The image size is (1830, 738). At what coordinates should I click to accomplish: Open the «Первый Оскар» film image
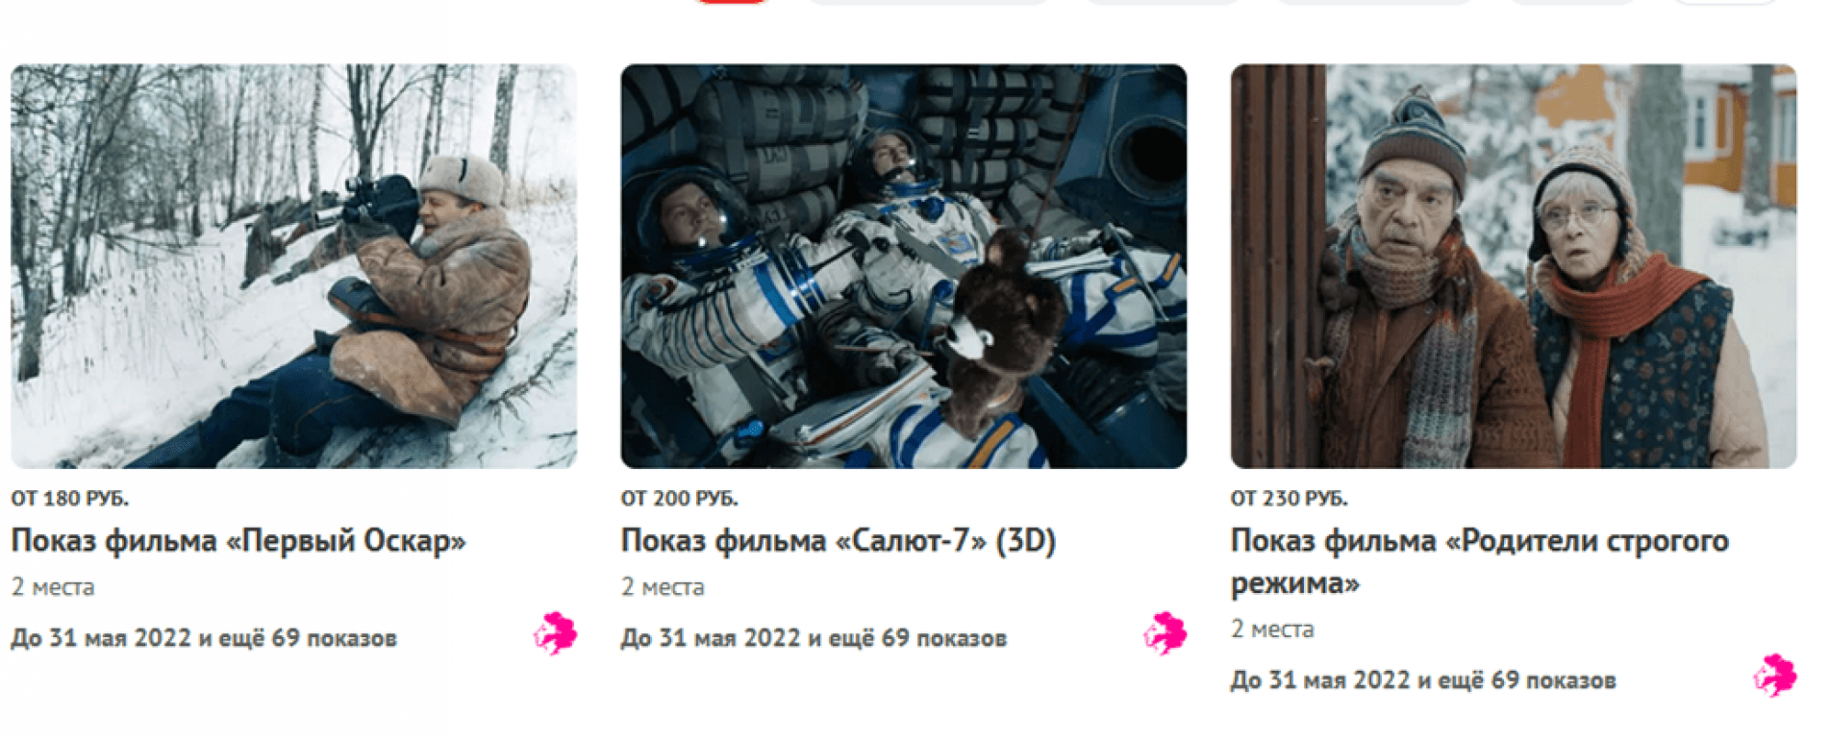[294, 266]
